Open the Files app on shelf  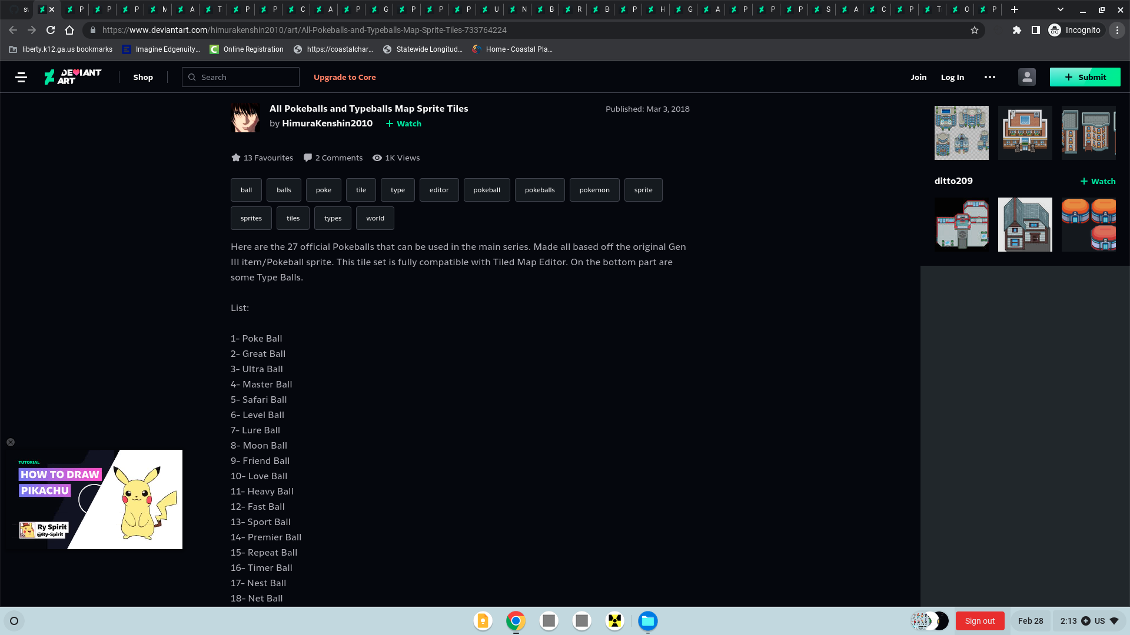(x=648, y=621)
